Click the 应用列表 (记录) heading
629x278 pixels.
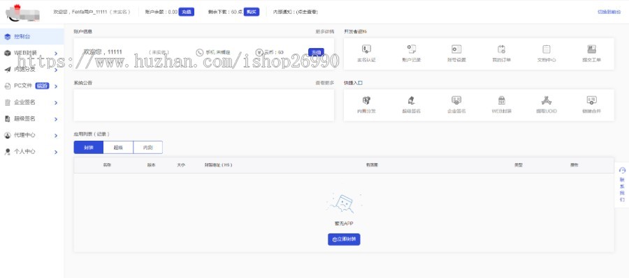tap(92, 134)
